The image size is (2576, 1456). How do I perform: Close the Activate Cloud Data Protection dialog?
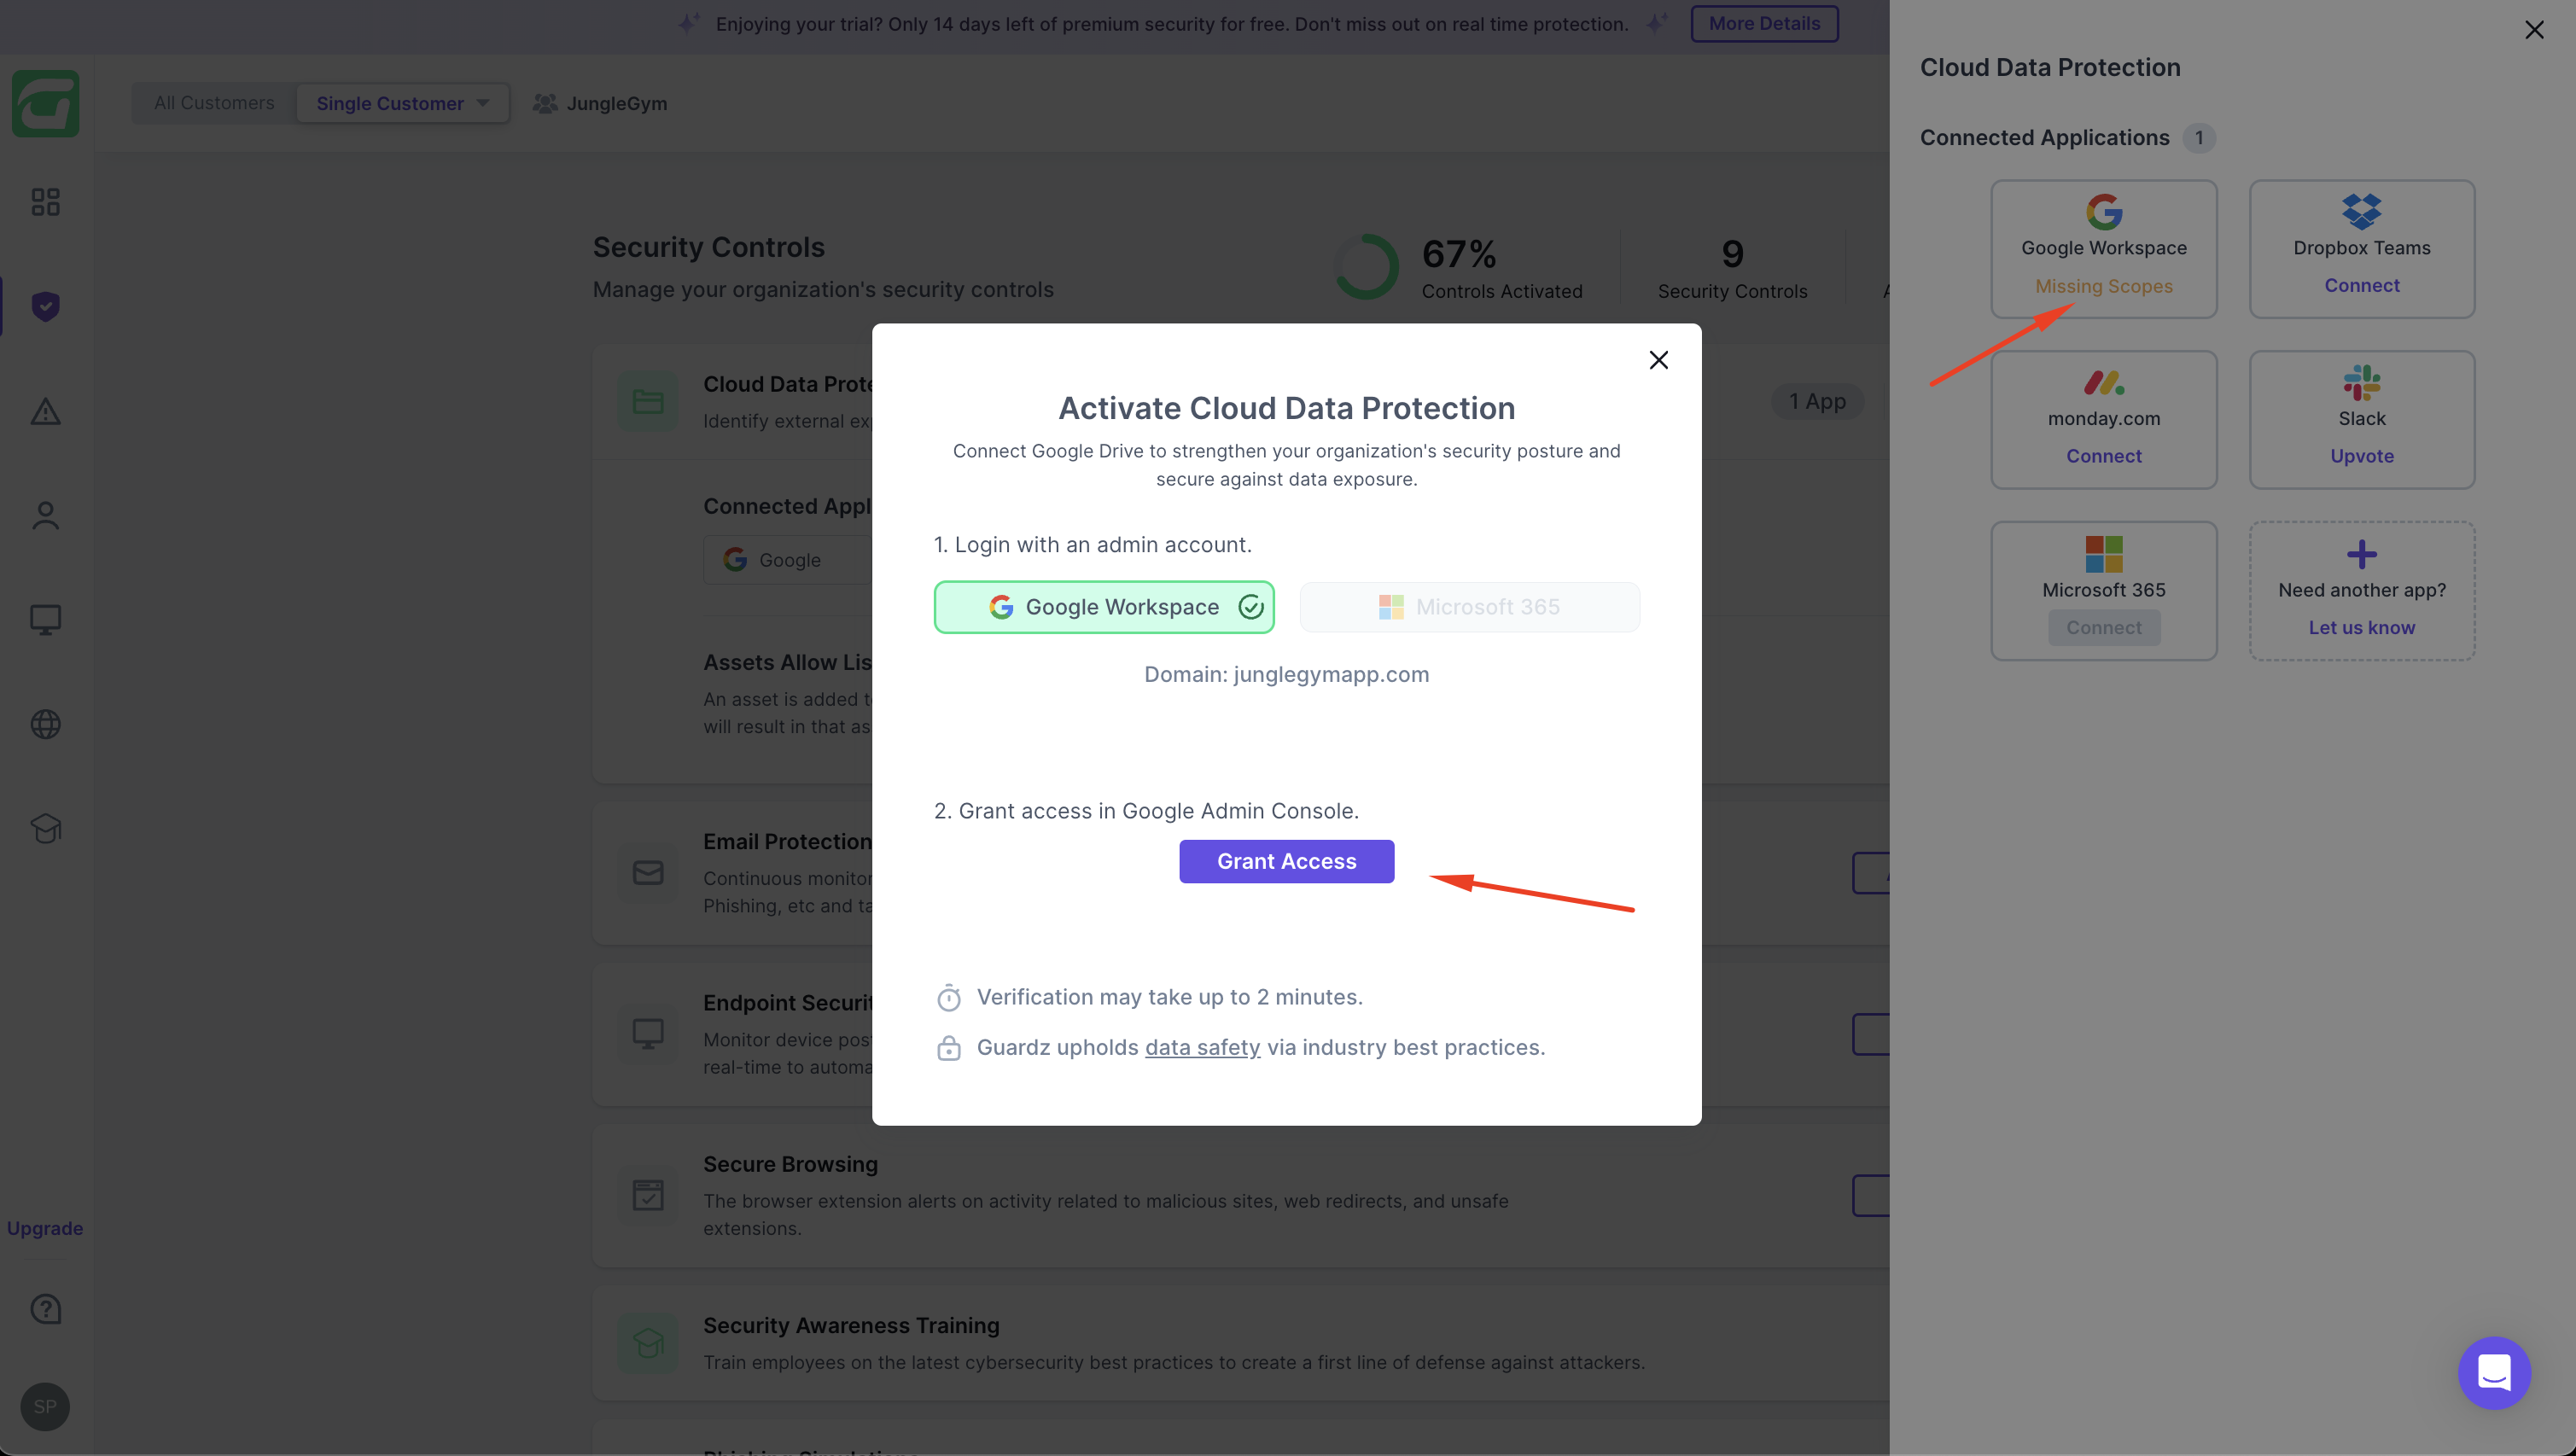pos(1658,360)
